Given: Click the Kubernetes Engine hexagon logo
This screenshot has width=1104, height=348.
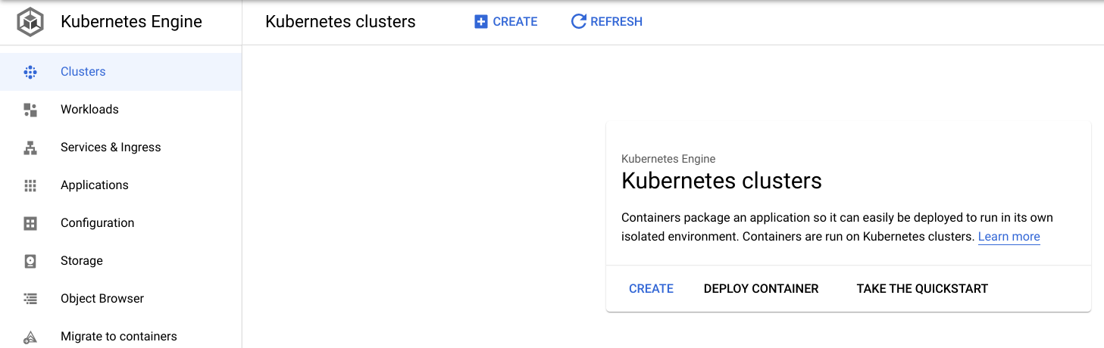Looking at the screenshot, I should tap(30, 21).
